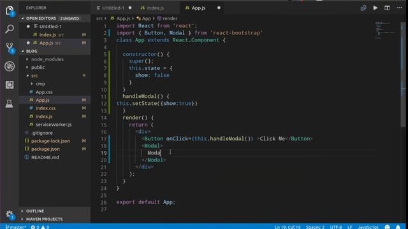Click the feedback smiley in status bar

387,227
